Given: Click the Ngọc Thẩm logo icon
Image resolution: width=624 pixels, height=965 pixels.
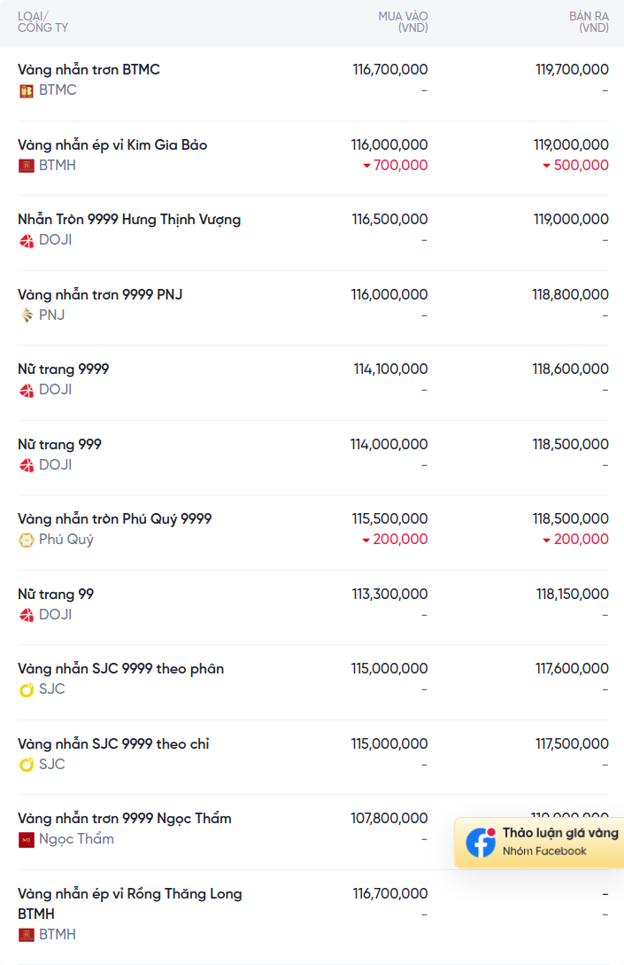Looking at the screenshot, I should pos(26,839).
